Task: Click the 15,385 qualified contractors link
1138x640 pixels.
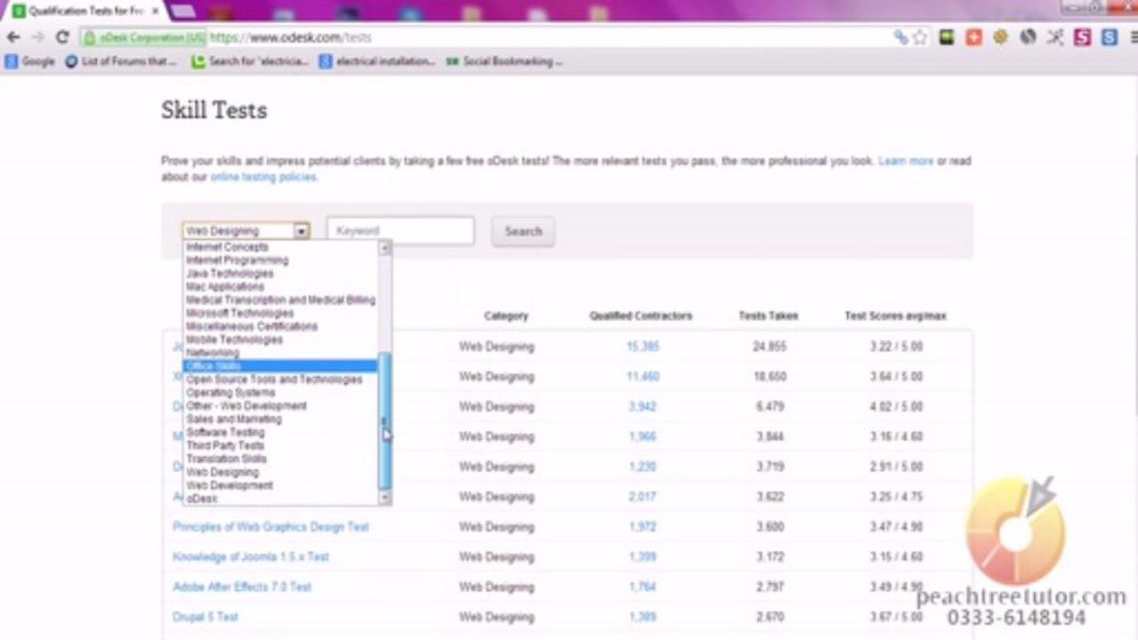Action: coord(642,347)
